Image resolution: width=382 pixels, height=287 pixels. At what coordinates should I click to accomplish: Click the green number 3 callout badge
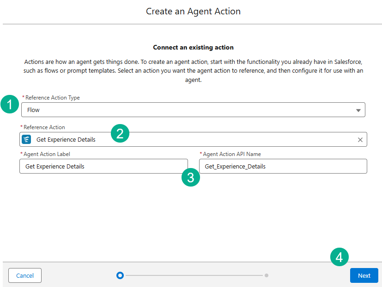click(x=191, y=177)
